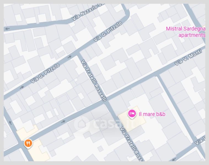Click left-pointing arrow beside cut-off "Via I" label

coord(174,159)
